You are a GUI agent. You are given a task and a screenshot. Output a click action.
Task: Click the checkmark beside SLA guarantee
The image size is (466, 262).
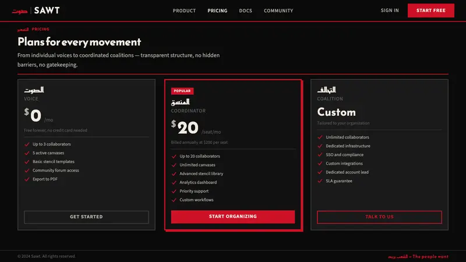tap(320, 181)
